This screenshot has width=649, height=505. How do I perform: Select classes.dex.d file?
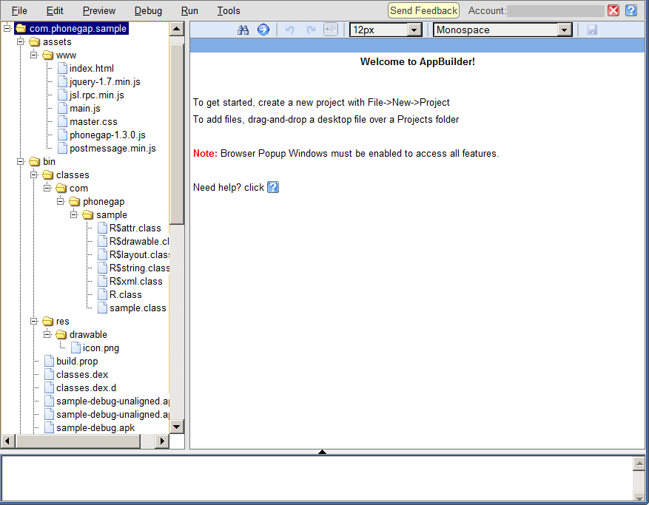[x=86, y=387]
